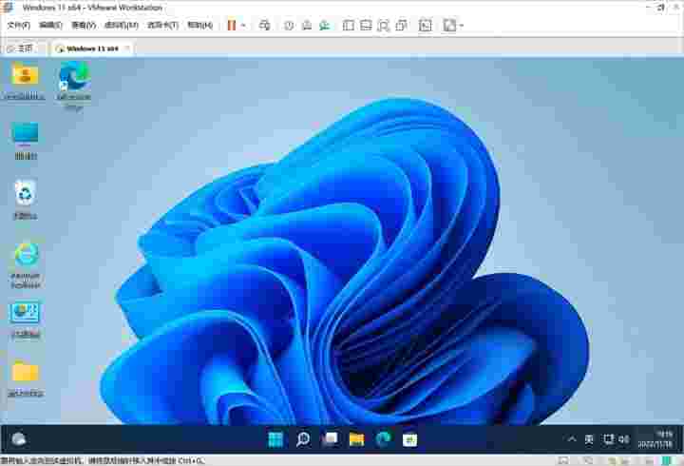Image resolution: width=684 pixels, height=466 pixels.
Task: Select the Recycle Bin desktop icon
Action: pyautogui.click(x=26, y=200)
